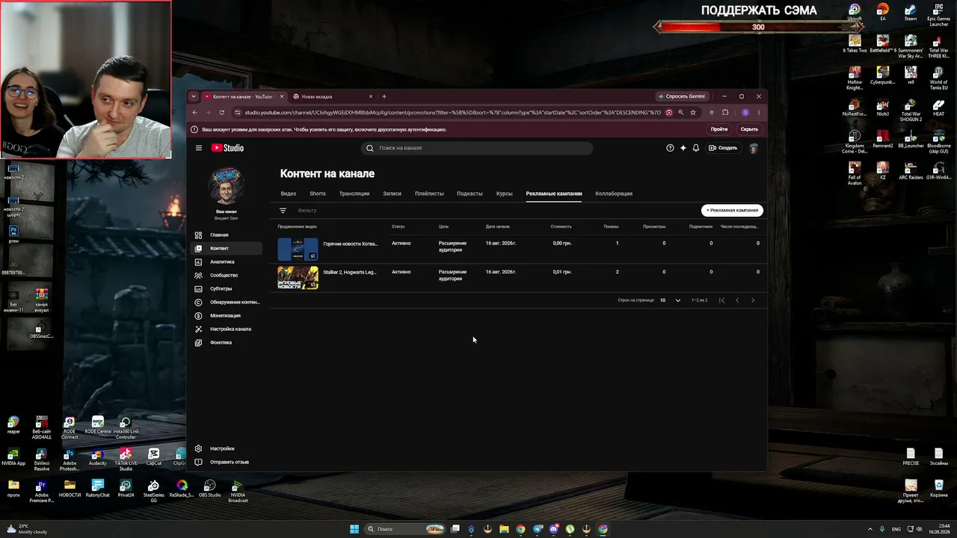
Task: Click the Chrome profile avatar
Action: coord(745,113)
